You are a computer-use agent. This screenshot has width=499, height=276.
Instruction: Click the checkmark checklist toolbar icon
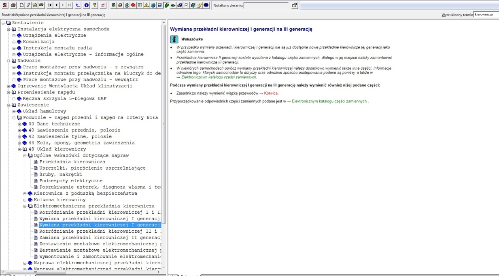point(186,5)
